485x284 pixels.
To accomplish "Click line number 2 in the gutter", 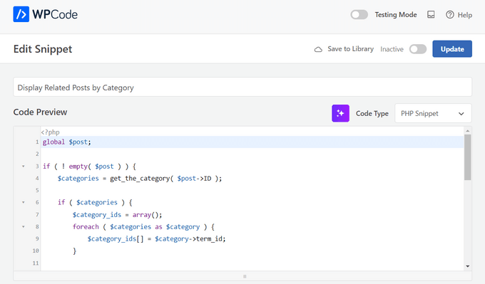I will (x=37, y=154).
